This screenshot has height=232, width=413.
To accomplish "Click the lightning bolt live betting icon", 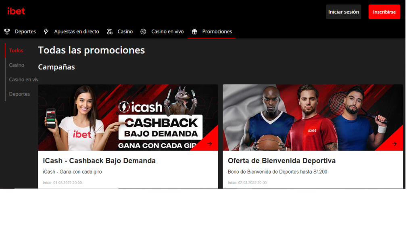I will tap(46, 31).
